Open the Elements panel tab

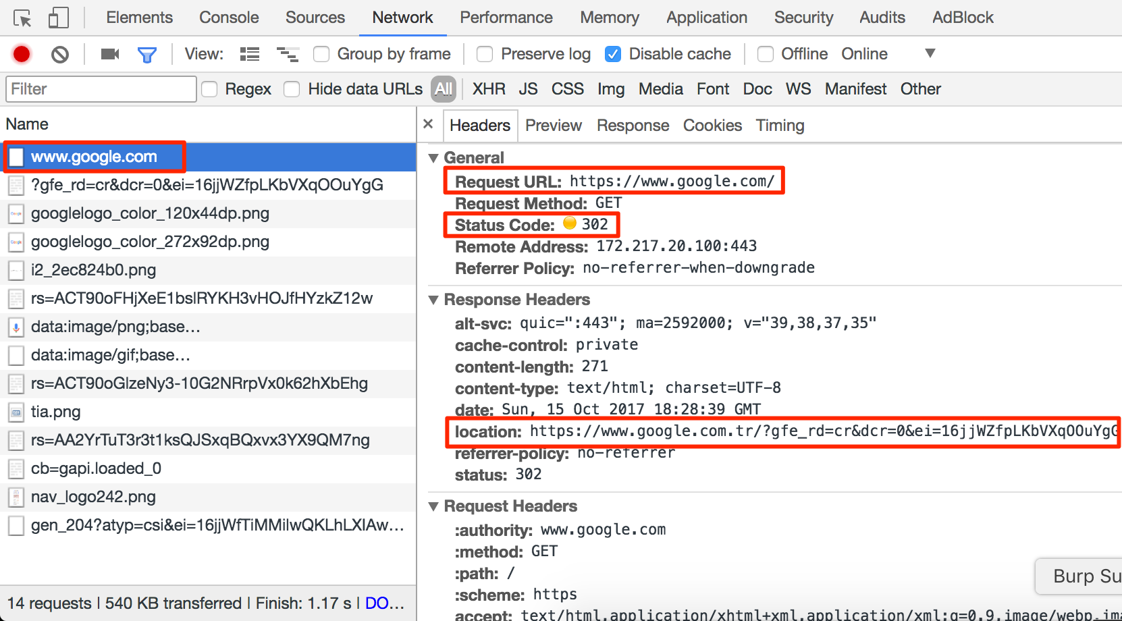tap(140, 18)
